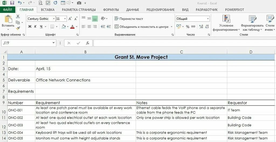Increase indent
Screen dimensions: 276x142
coord(109,27)
